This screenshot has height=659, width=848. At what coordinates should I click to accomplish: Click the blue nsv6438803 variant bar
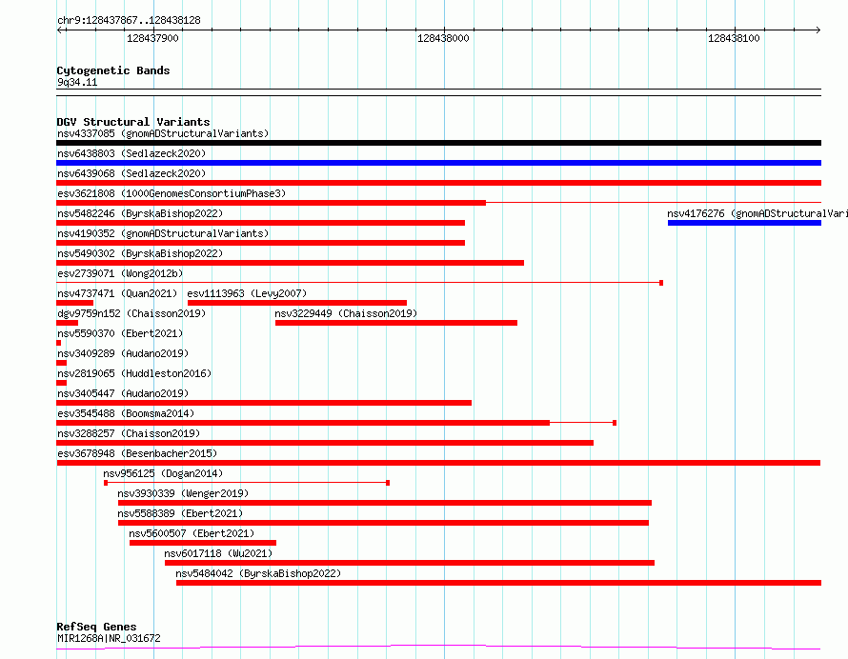pyautogui.click(x=438, y=163)
